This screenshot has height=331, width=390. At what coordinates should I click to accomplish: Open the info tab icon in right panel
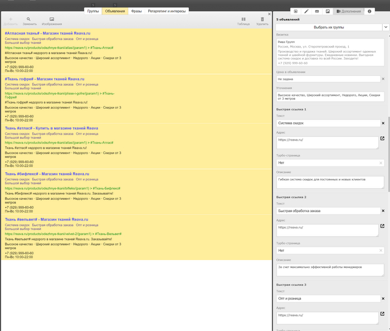(x=369, y=11)
